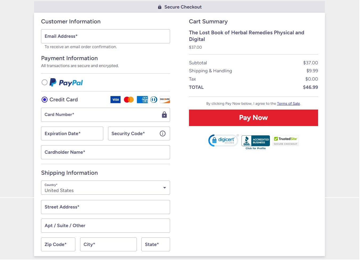Click the Cardholder Name field
Image resolution: width=362 pixels, height=267 pixels.
[105, 152]
